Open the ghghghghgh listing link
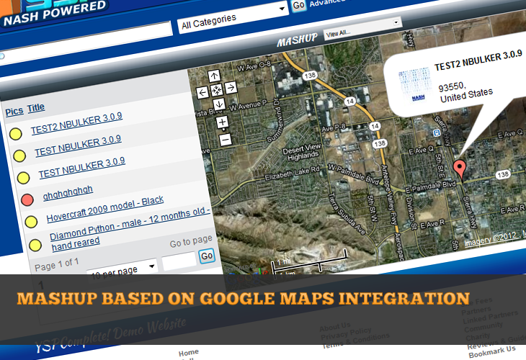The height and width of the screenshot is (360, 526). pos(68,193)
